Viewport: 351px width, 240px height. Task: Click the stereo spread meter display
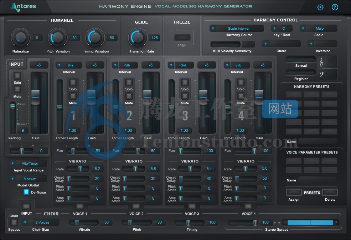point(310,222)
